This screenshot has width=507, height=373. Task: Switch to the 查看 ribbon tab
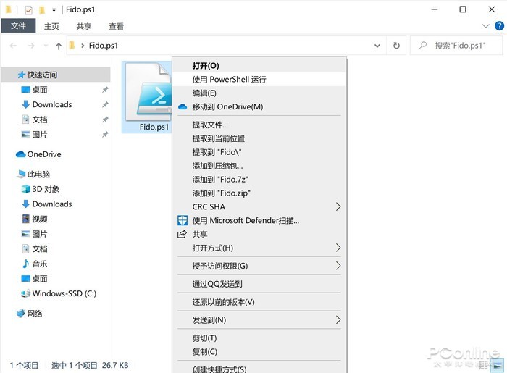116,26
